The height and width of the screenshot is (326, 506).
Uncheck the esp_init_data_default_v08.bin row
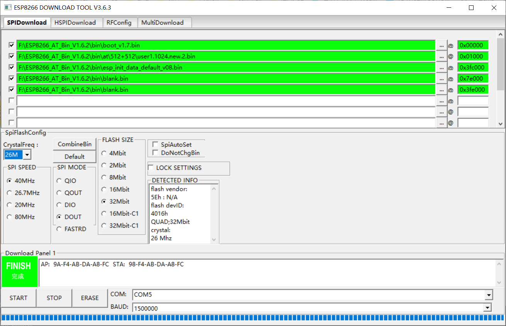pyautogui.click(x=12, y=67)
